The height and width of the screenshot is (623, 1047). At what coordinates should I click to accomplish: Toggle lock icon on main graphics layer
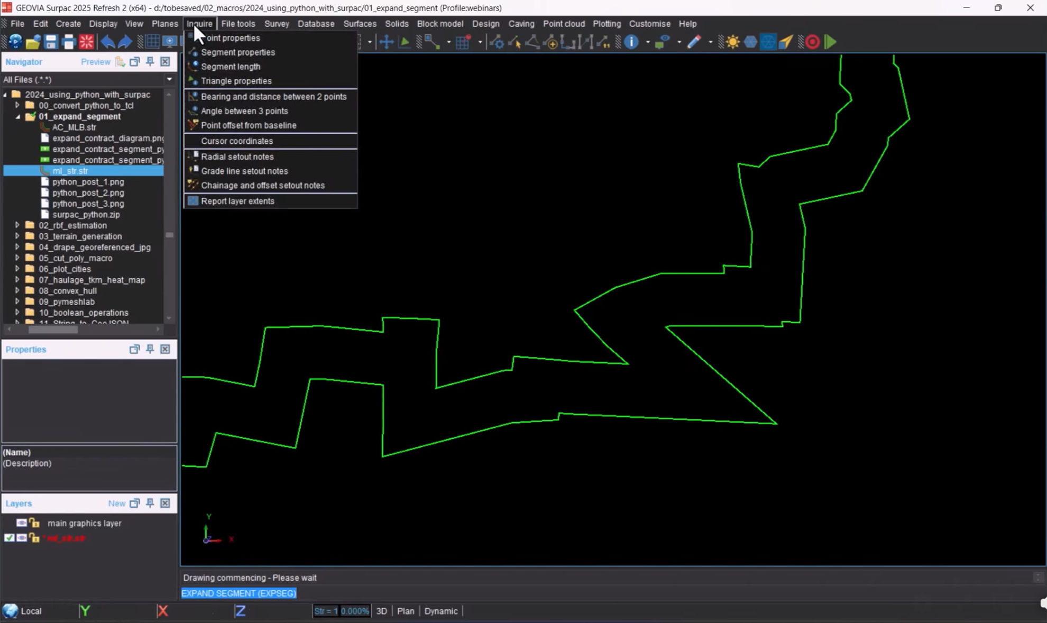click(34, 523)
